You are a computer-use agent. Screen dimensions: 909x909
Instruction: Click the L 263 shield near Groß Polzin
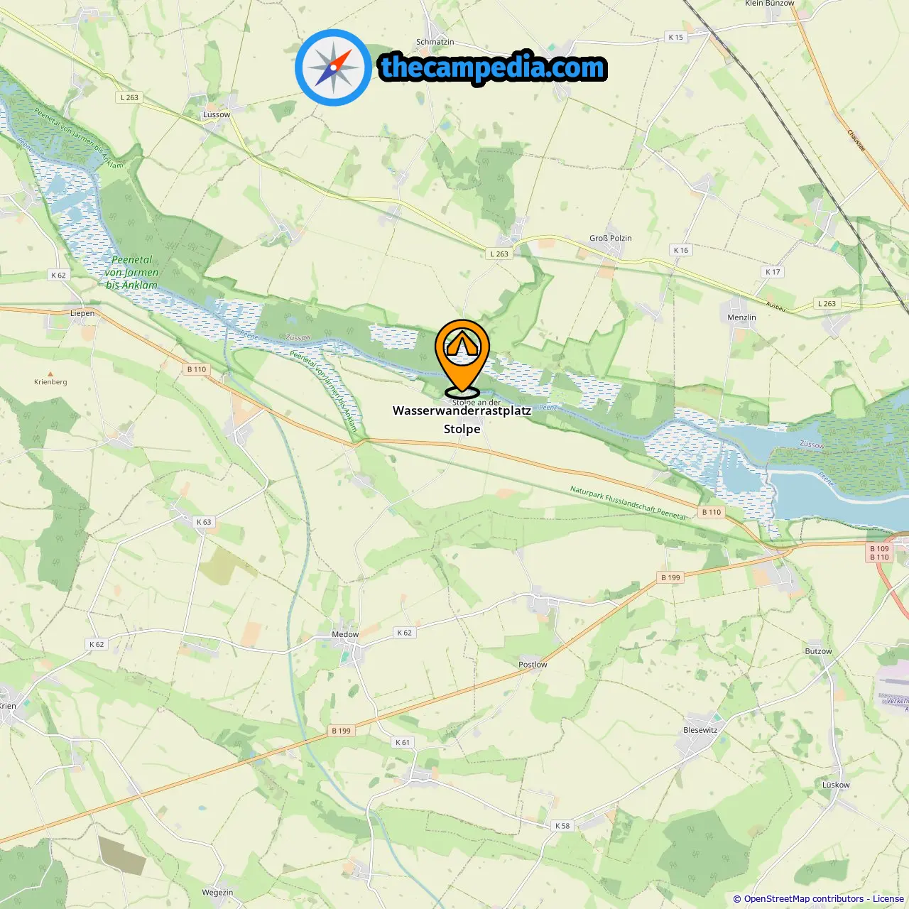(499, 254)
